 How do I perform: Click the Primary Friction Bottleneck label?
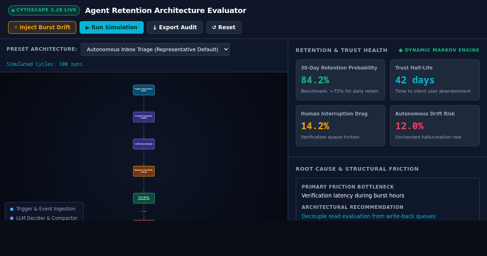(348, 187)
